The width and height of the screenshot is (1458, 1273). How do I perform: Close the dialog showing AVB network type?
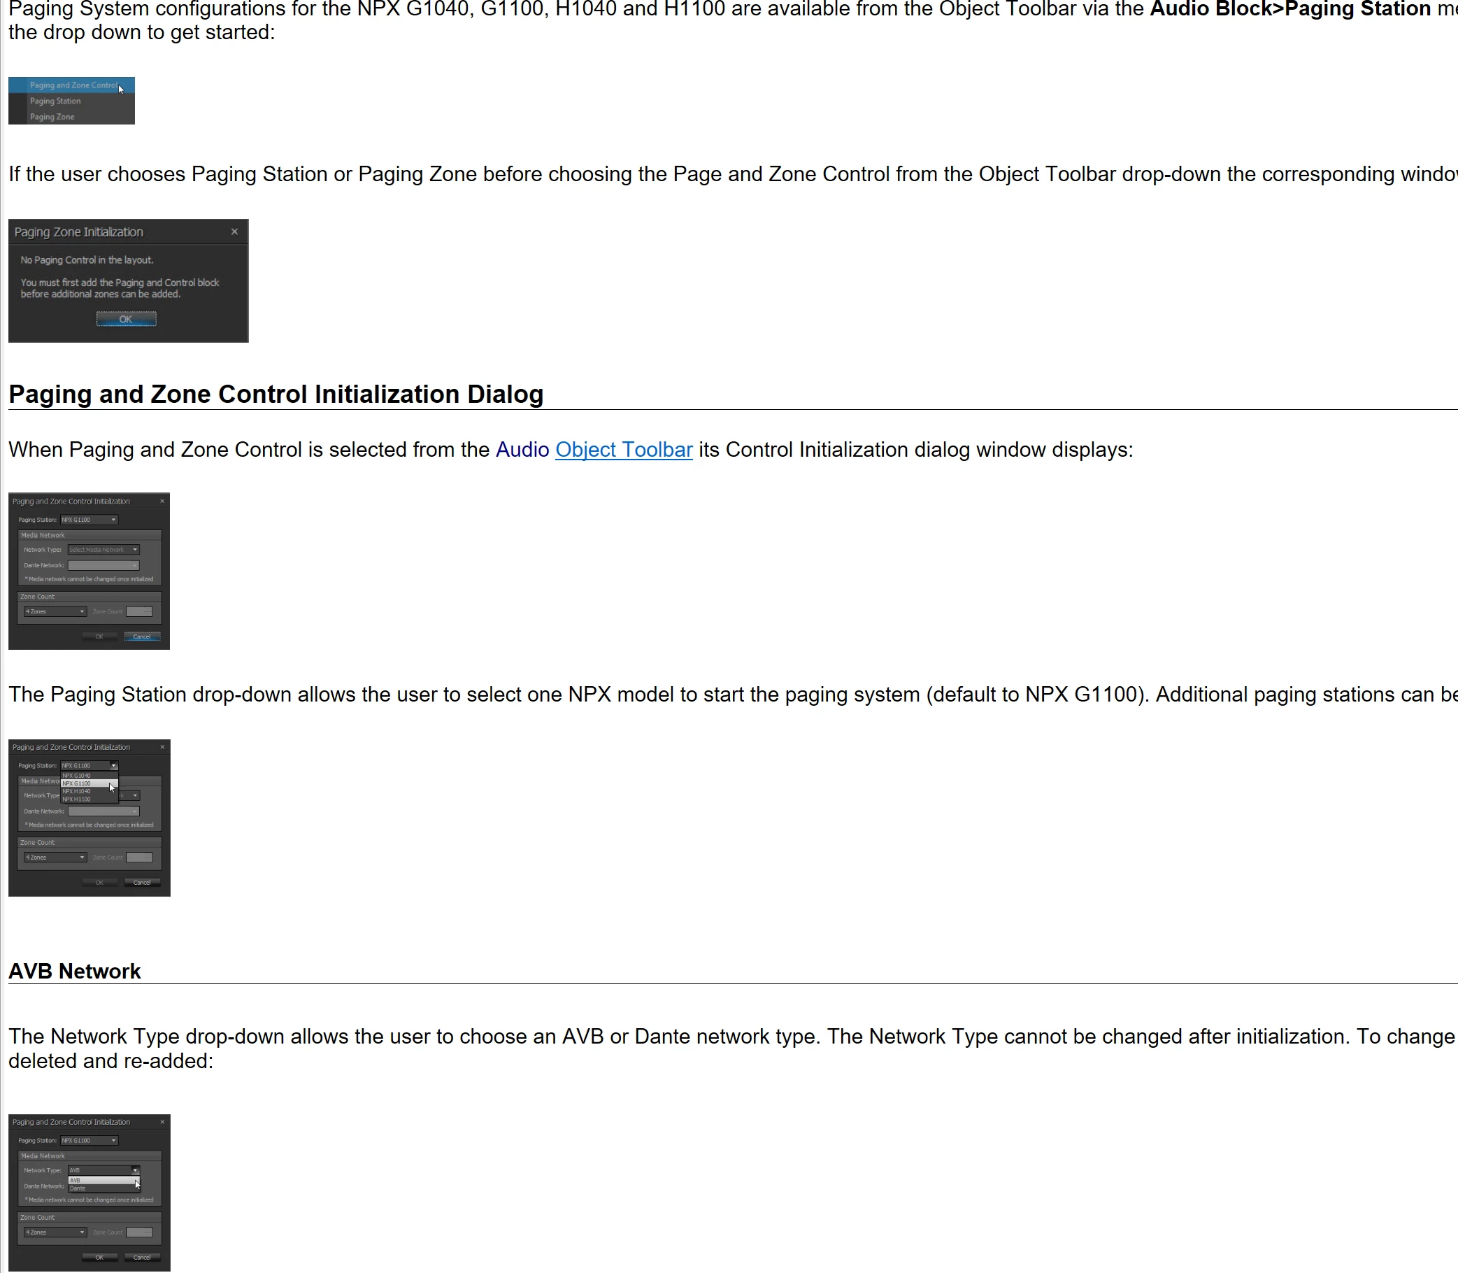[x=162, y=1123]
